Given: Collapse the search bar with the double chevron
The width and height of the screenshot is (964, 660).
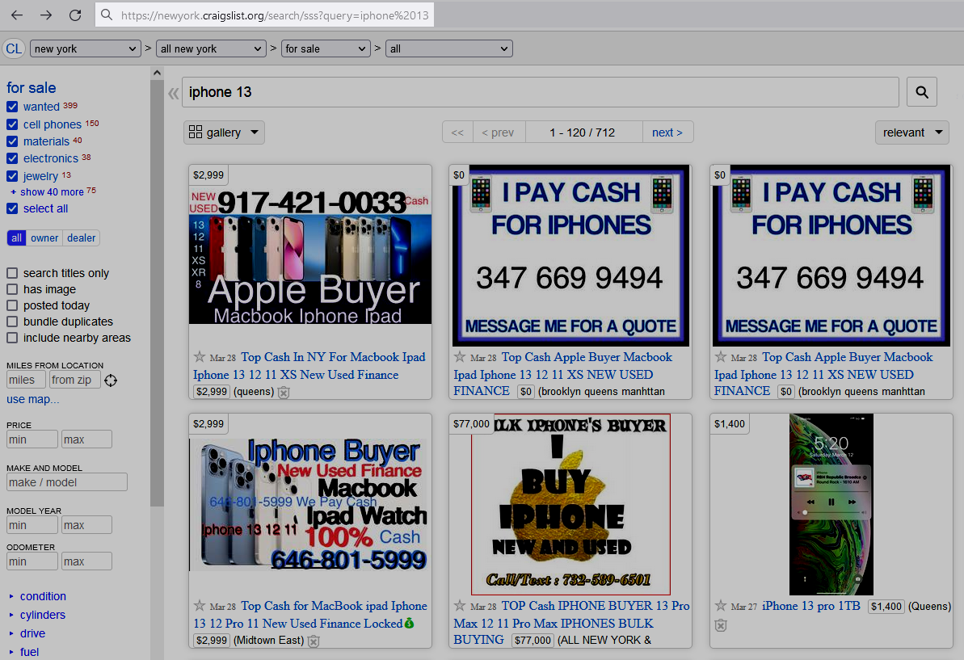Looking at the screenshot, I should pyautogui.click(x=173, y=92).
